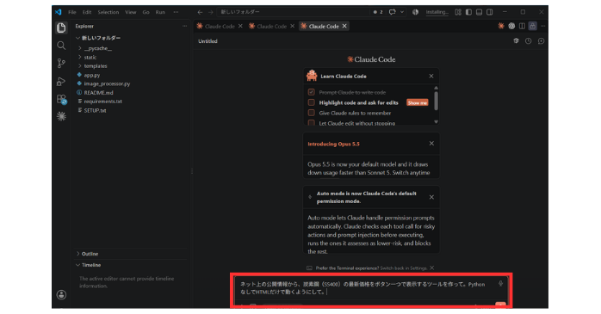
Task: Dismiss the Learn Claude Code card
Action: coord(431,77)
